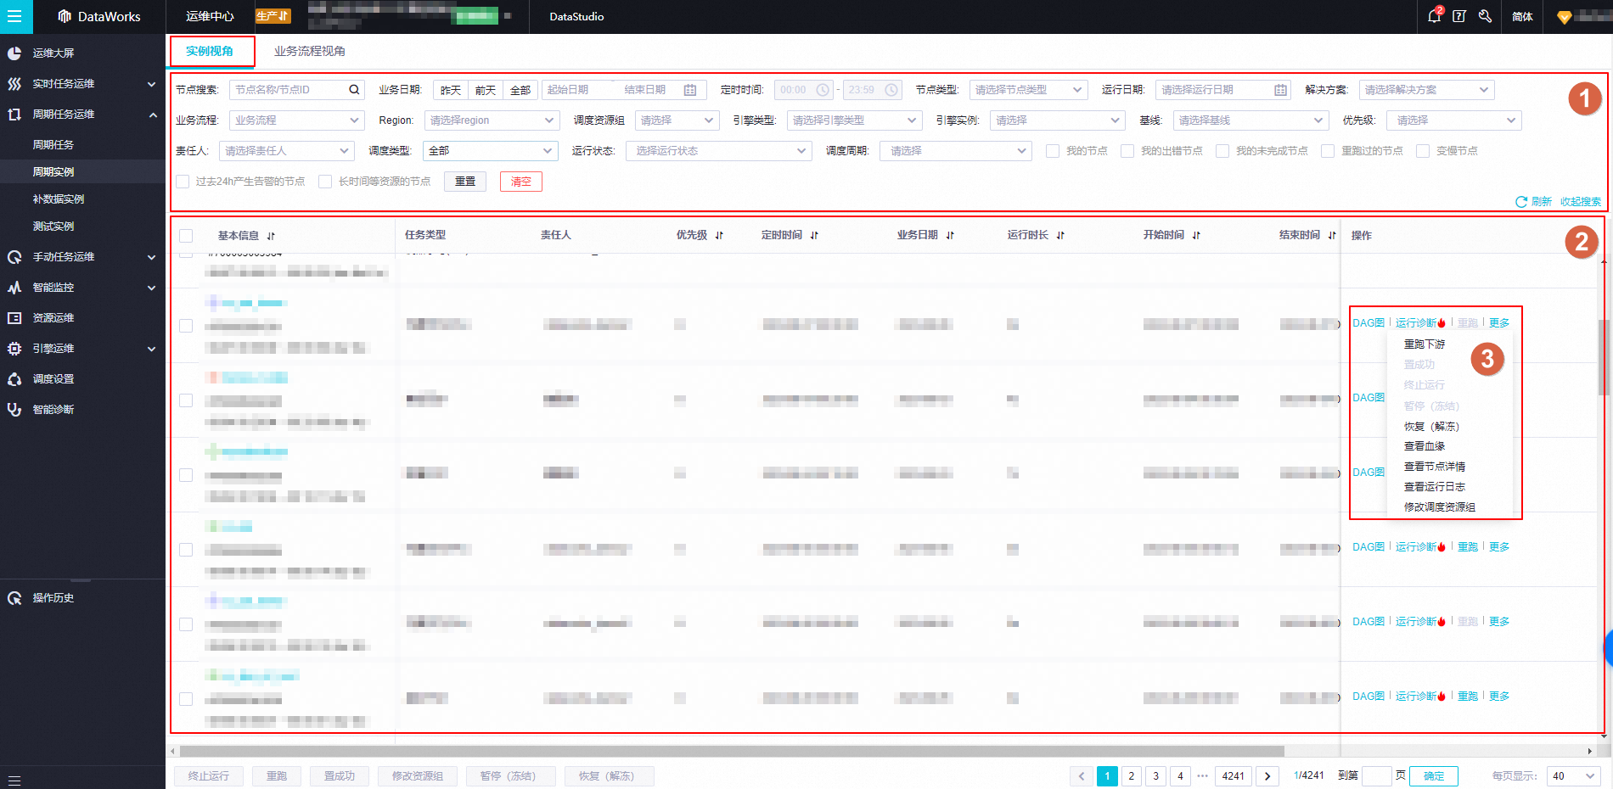
Task: Click the 操作历史 history icon
Action: 14,598
